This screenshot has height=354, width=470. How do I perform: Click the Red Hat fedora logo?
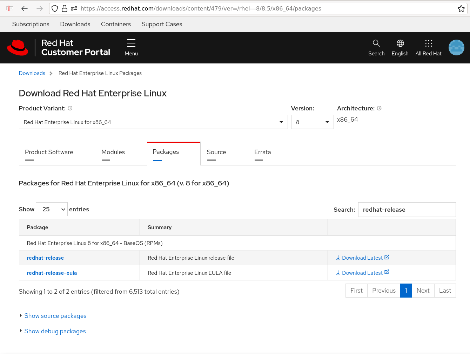click(x=18, y=48)
